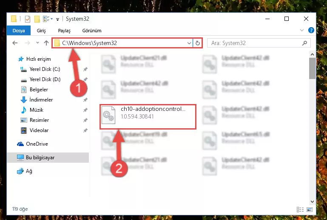The width and height of the screenshot is (327, 220).
Task: Click the Ara: System32 search box
Action: point(259,43)
